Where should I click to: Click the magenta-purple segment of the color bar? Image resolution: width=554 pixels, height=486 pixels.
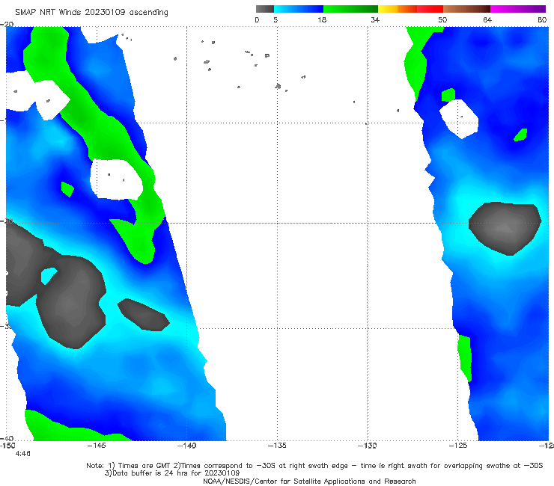pyautogui.click(x=518, y=9)
